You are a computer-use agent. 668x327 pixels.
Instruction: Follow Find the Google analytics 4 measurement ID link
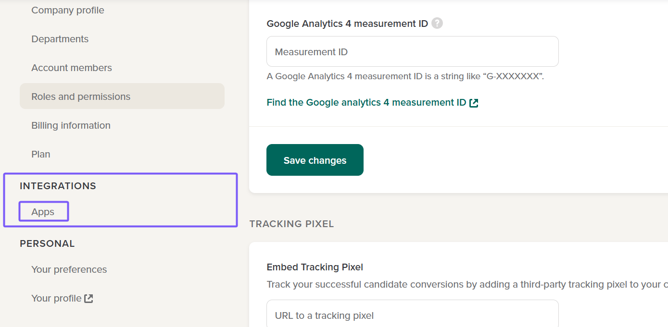(366, 102)
